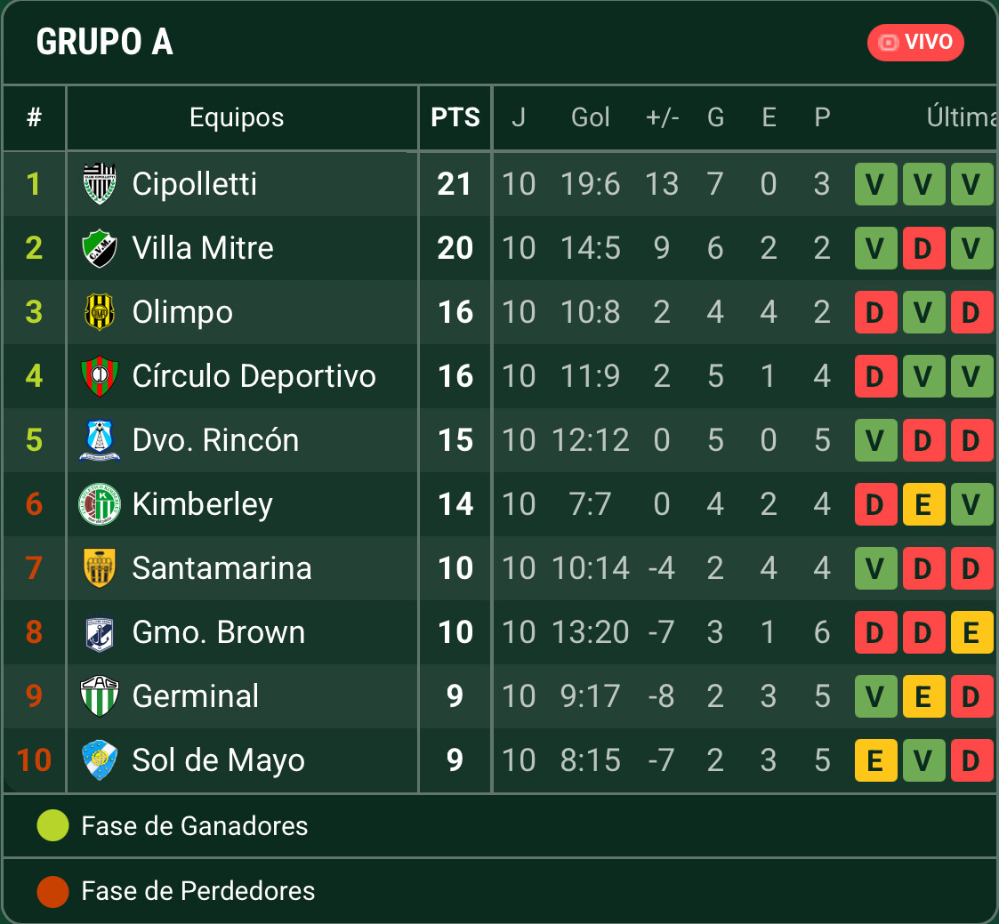Viewport: 999px width, 924px height.
Task: Click the Dvo. Rincón club emblem
Action: point(100,440)
